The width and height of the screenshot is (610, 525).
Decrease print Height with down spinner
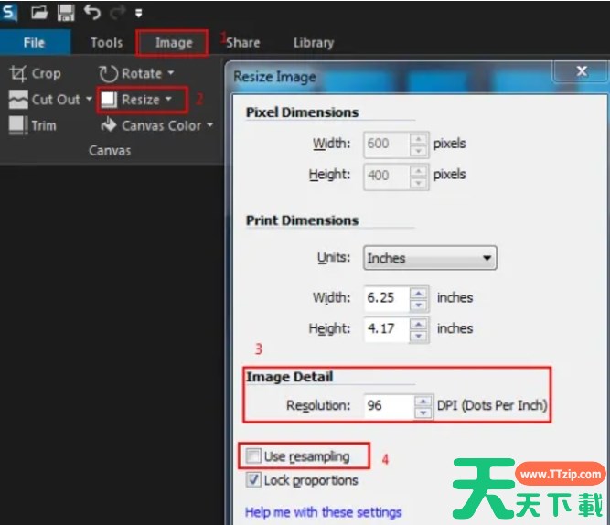(419, 336)
